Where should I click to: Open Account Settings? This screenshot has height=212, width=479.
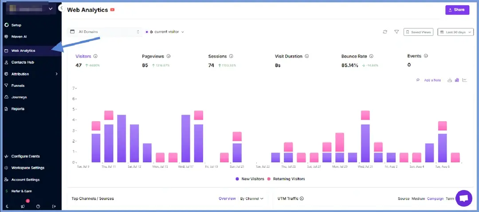tap(25, 180)
